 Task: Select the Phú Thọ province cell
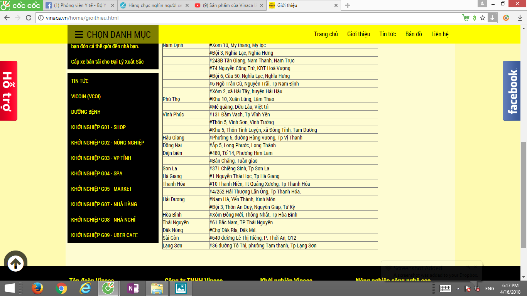(186, 99)
